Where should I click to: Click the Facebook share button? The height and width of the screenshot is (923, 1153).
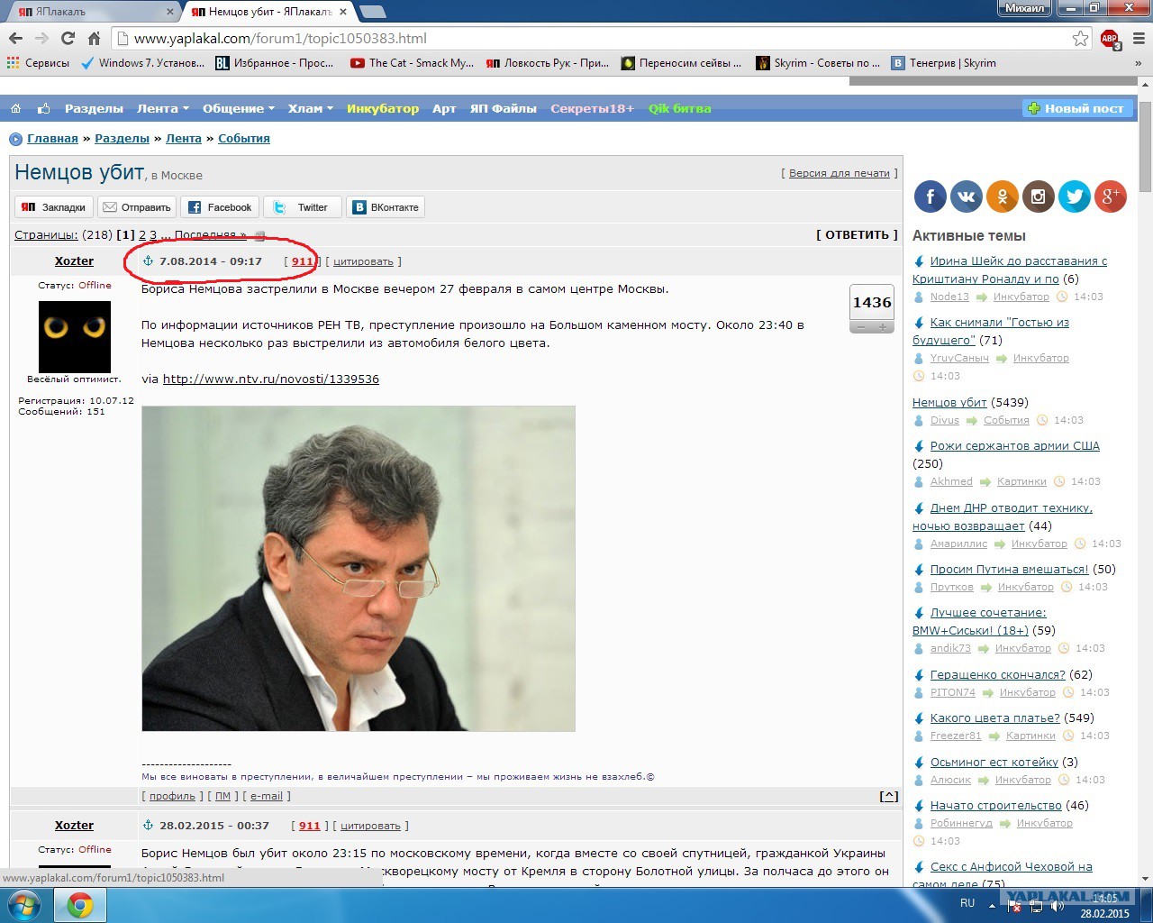click(220, 207)
